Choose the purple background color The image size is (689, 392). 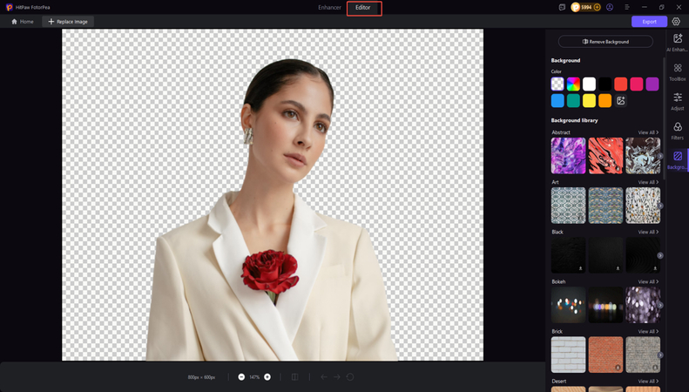click(652, 84)
